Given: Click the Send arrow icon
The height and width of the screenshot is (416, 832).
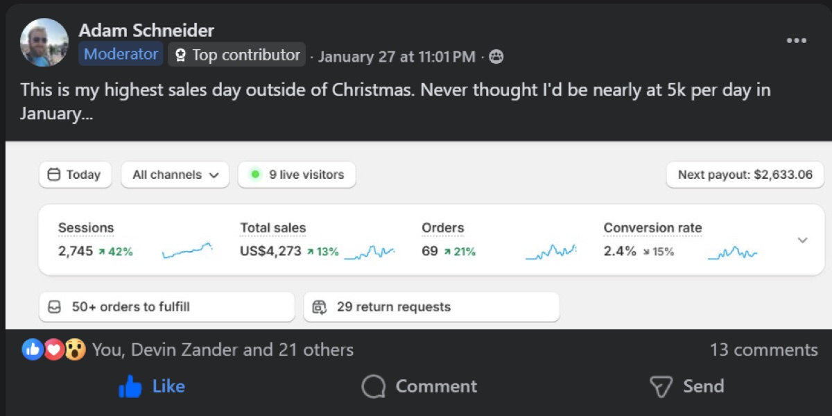Looking at the screenshot, I should [661, 386].
